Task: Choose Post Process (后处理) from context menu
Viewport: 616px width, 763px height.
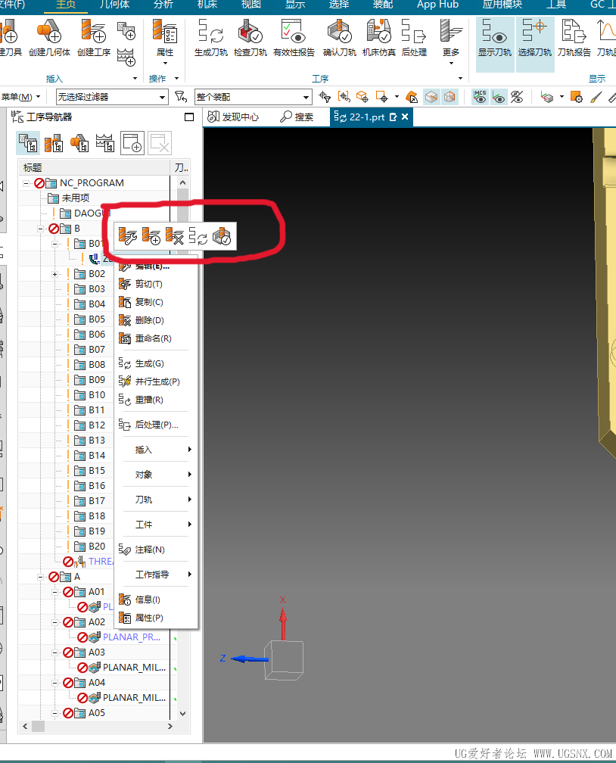Action: 156,425
